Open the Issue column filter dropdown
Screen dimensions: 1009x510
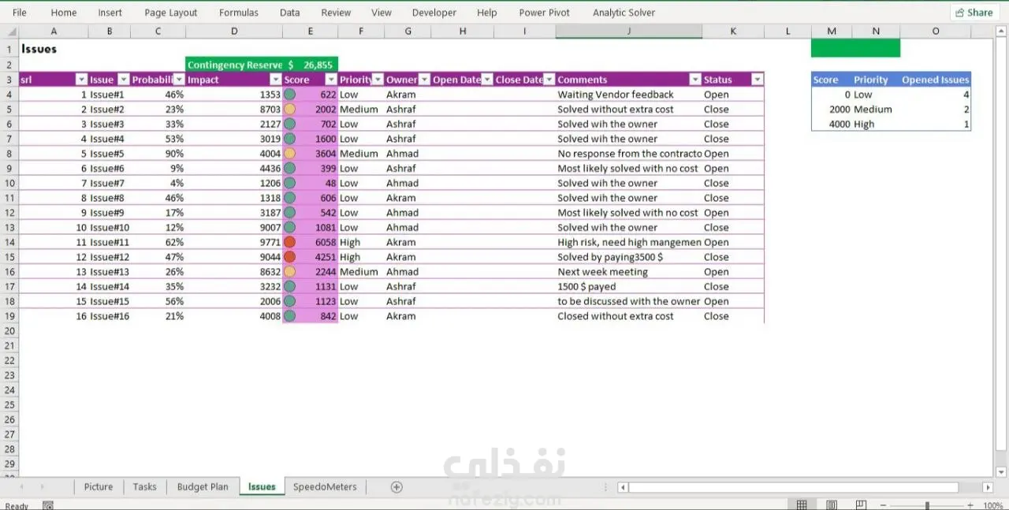122,80
